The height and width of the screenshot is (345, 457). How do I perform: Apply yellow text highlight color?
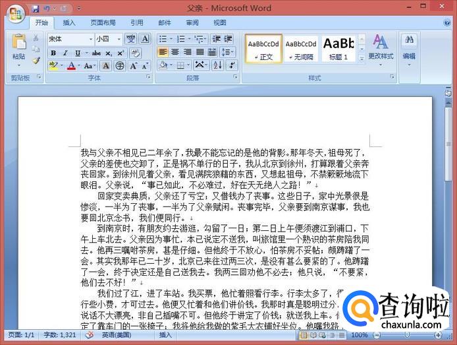(53, 65)
